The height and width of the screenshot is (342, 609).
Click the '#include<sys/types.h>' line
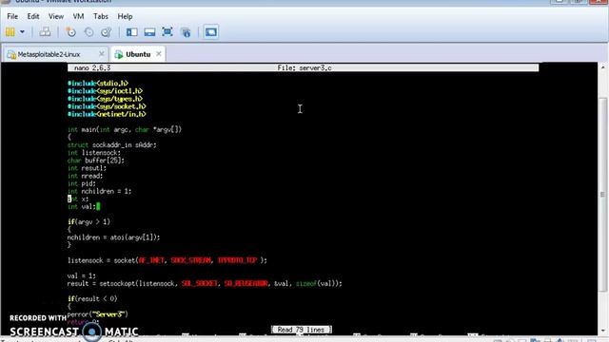coord(105,99)
